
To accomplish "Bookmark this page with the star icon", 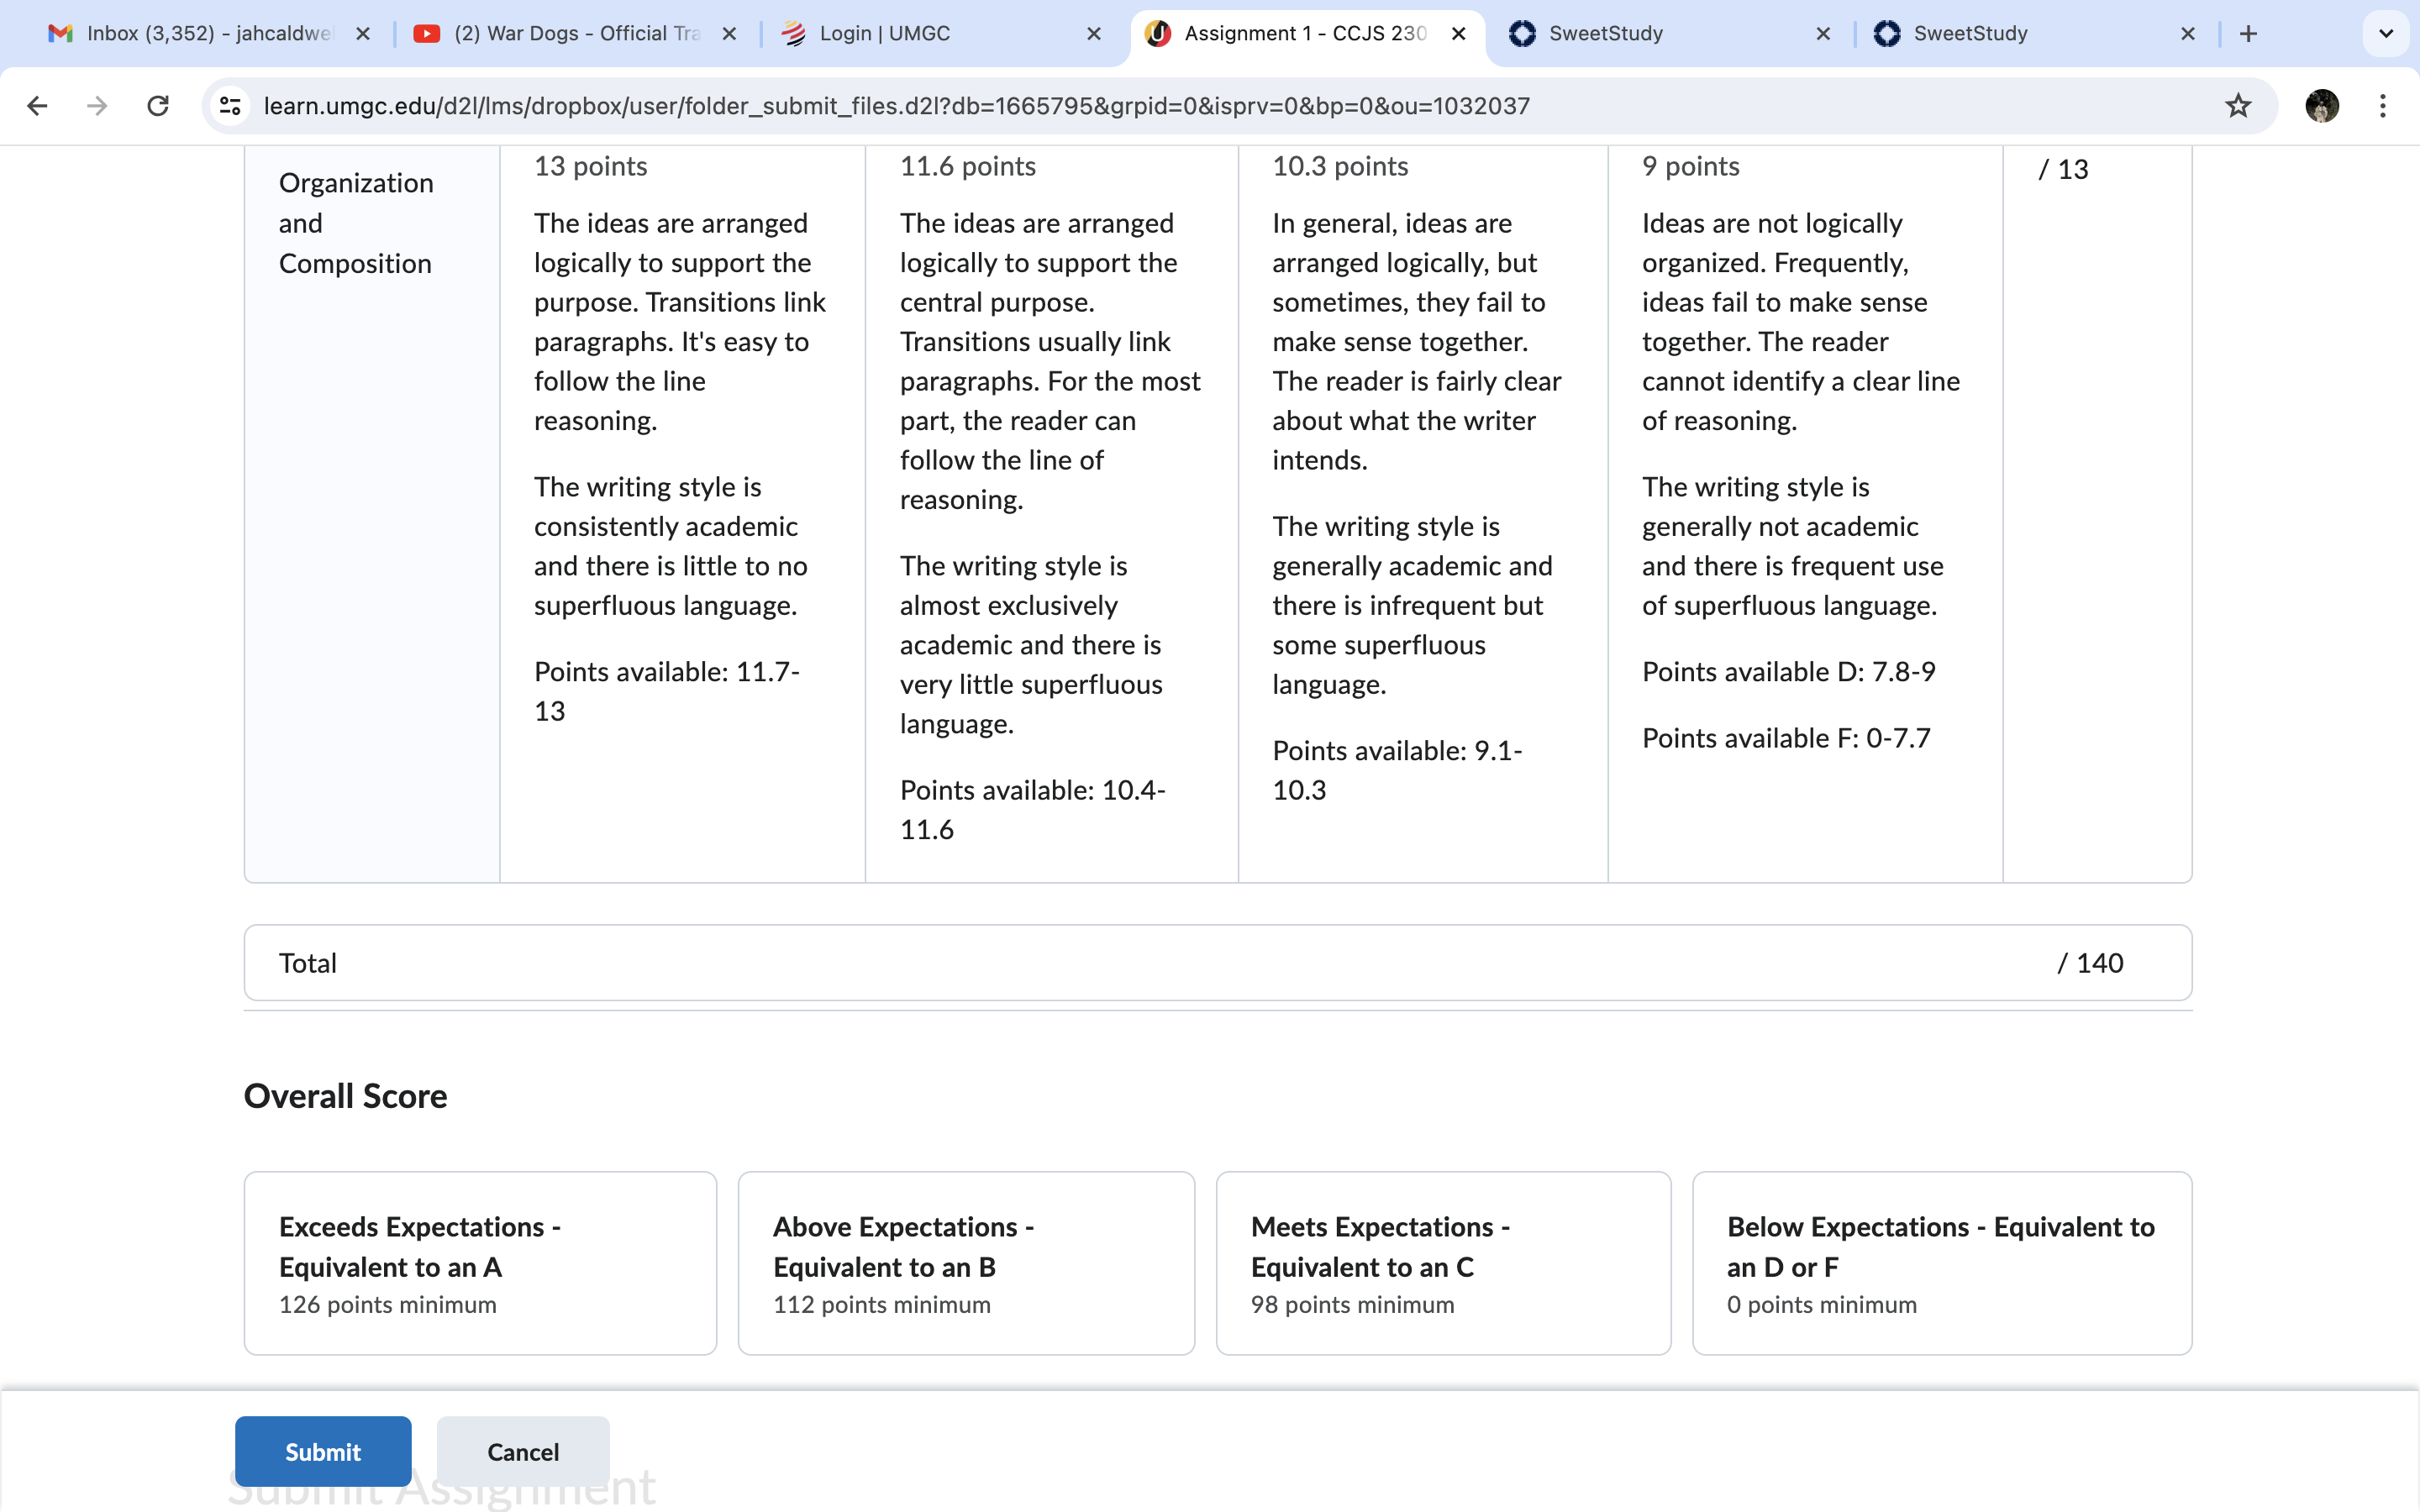I will pyautogui.click(x=2238, y=106).
